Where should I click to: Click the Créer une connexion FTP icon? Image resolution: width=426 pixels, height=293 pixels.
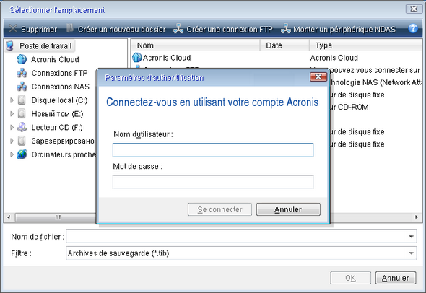[178, 29]
